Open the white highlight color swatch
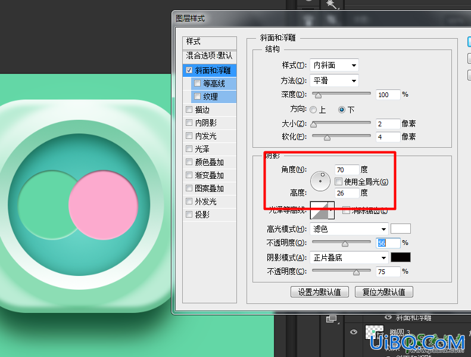This screenshot has width=471, height=357. [x=400, y=229]
